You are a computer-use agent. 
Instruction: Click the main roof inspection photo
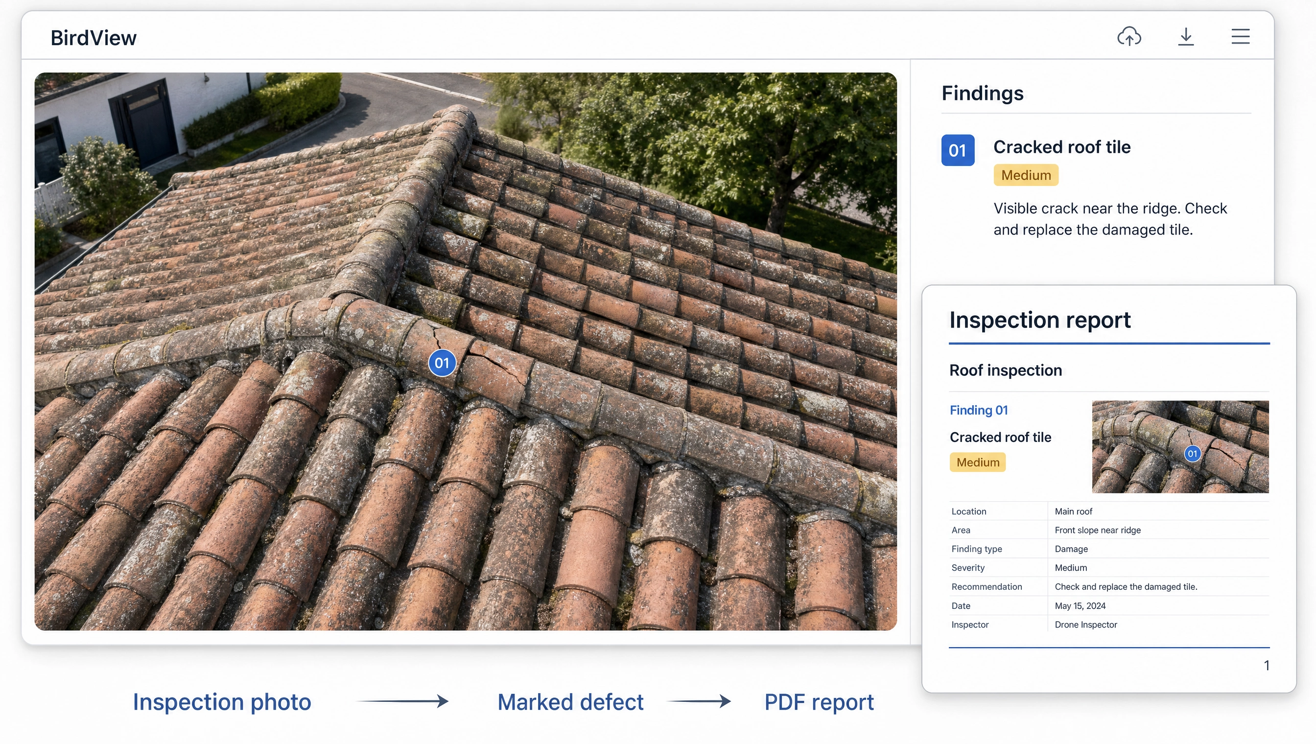[466, 351]
